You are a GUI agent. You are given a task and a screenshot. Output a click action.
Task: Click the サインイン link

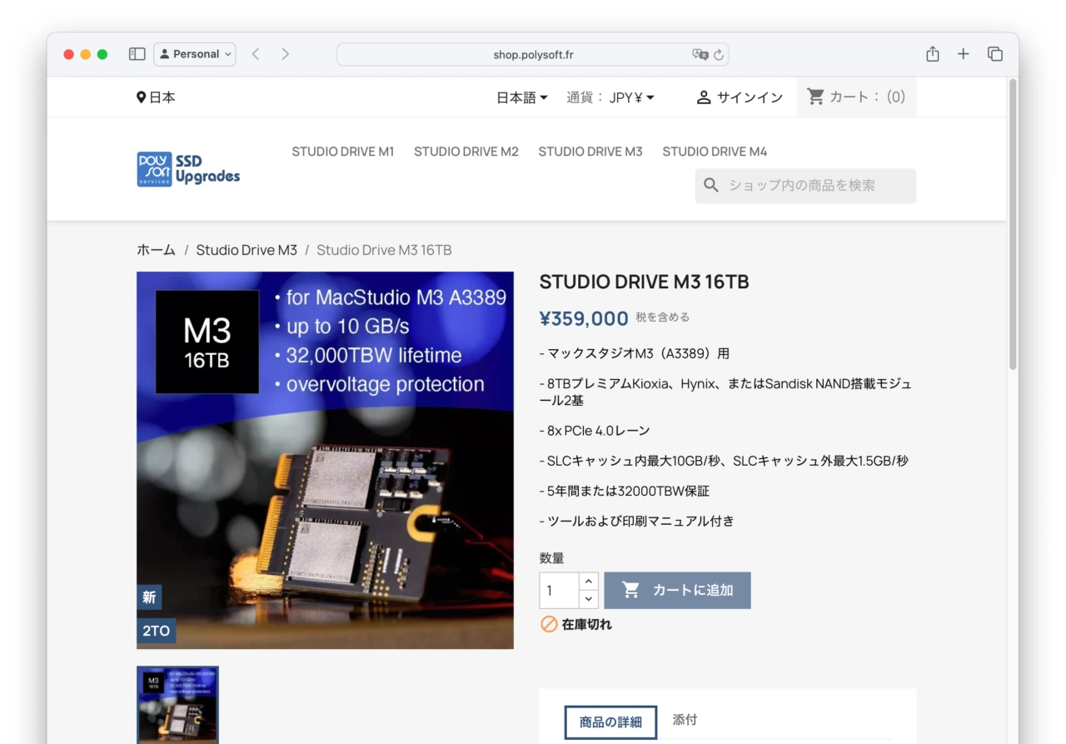pos(740,97)
